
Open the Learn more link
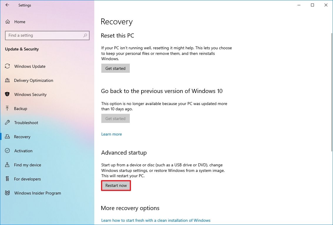coord(111,134)
